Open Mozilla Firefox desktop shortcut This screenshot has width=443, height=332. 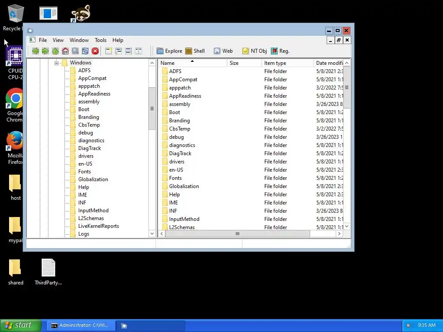tap(15, 148)
